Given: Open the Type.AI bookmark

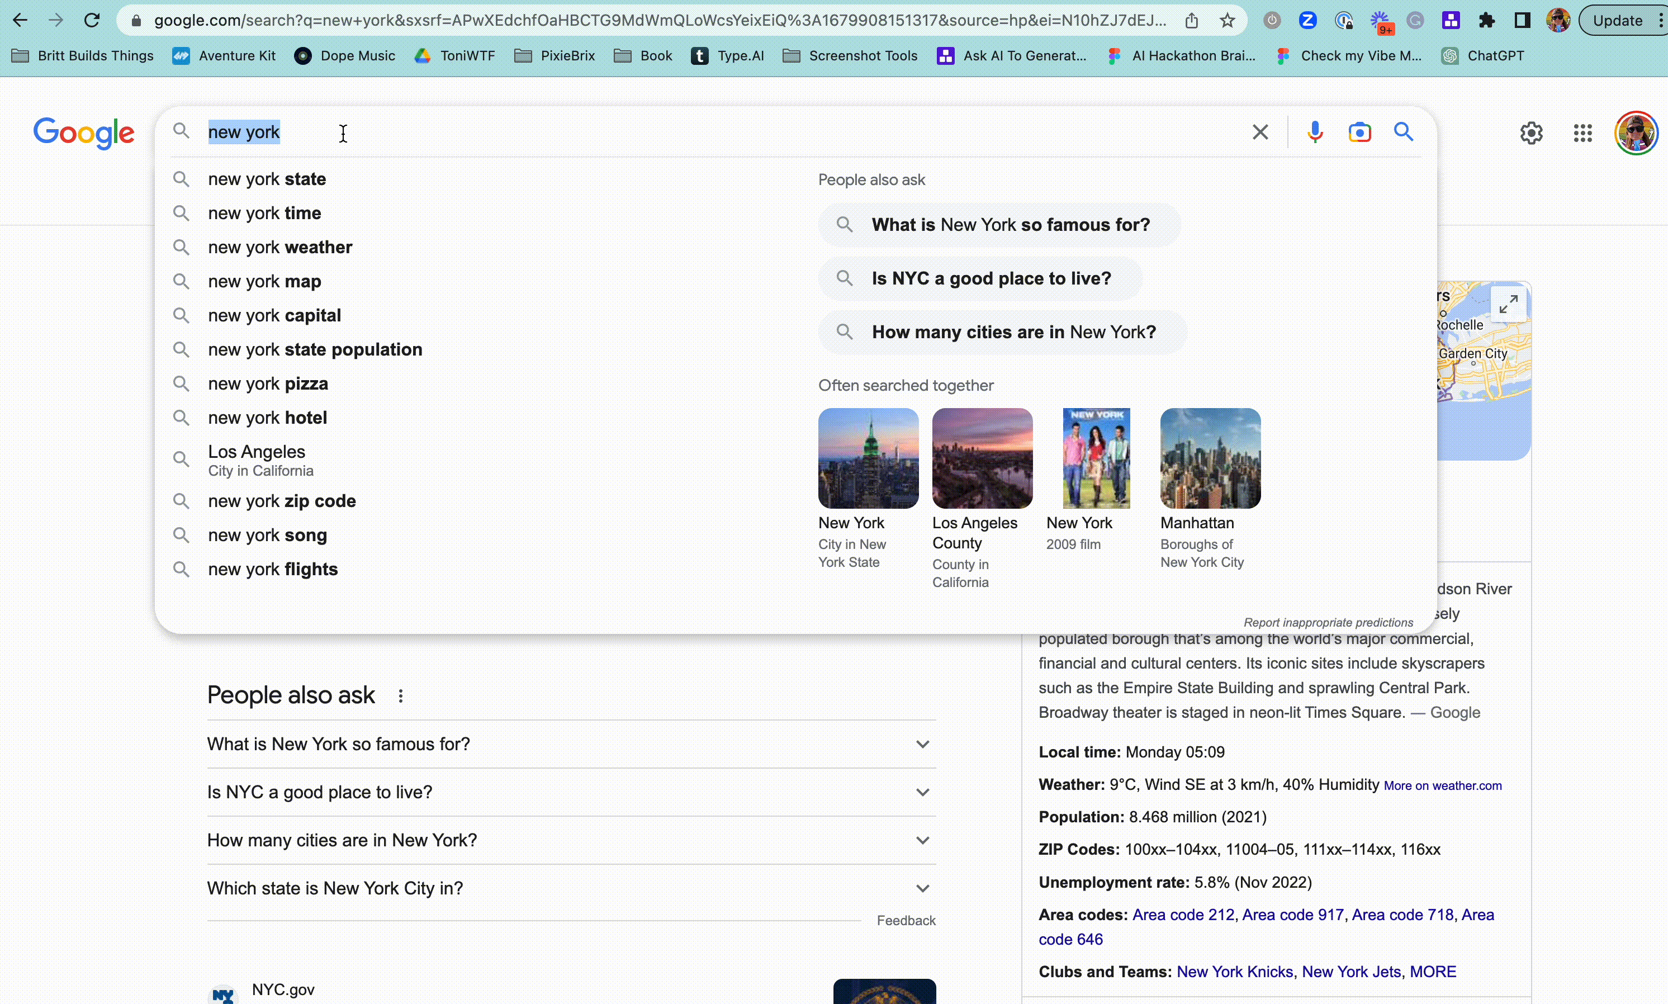Looking at the screenshot, I should [728, 55].
